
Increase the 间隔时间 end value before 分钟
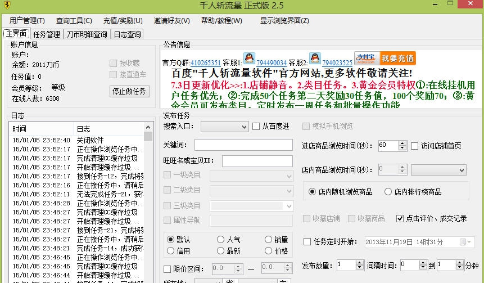460,263
